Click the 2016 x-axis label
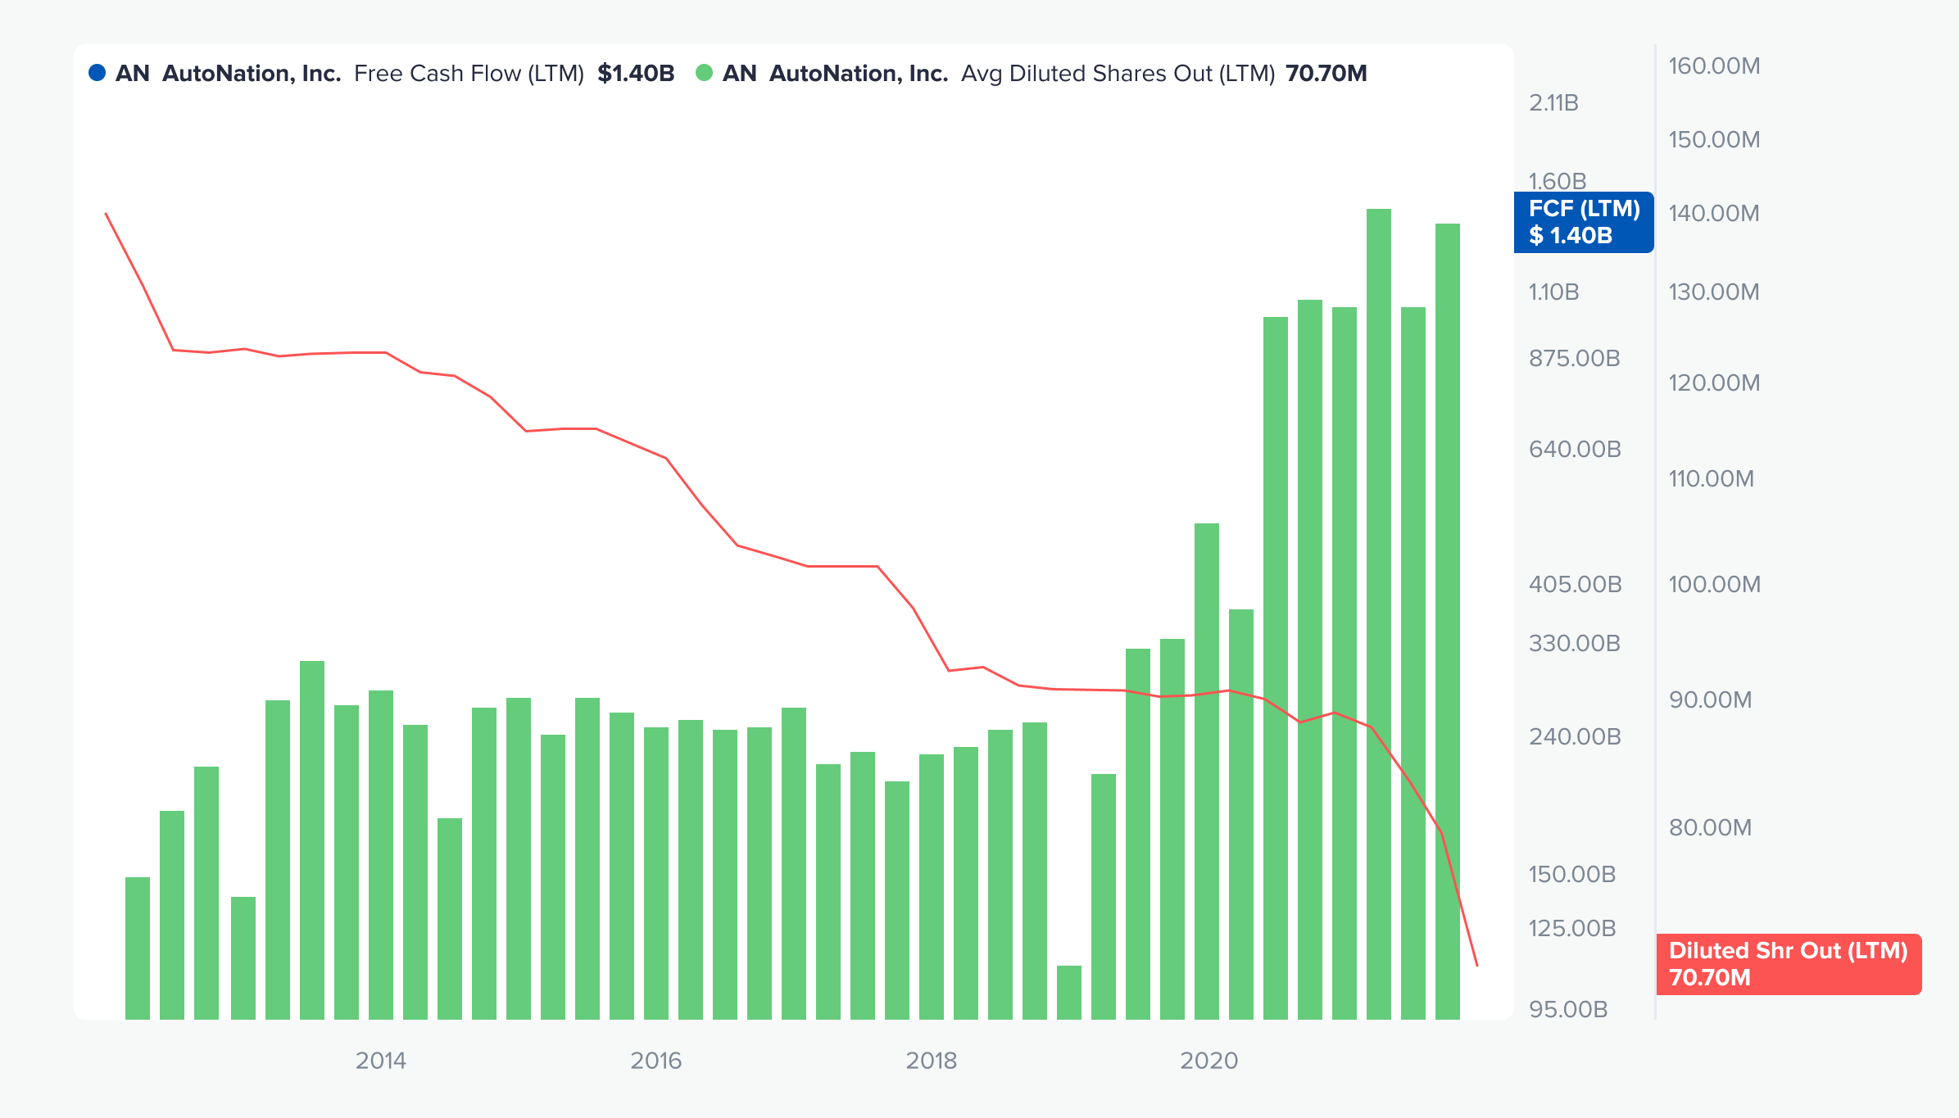 (x=656, y=1061)
